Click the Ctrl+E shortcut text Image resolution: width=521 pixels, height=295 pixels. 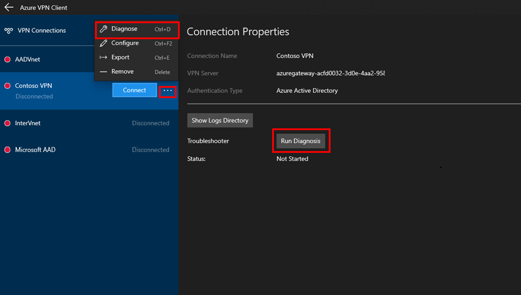pyautogui.click(x=162, y=58)
